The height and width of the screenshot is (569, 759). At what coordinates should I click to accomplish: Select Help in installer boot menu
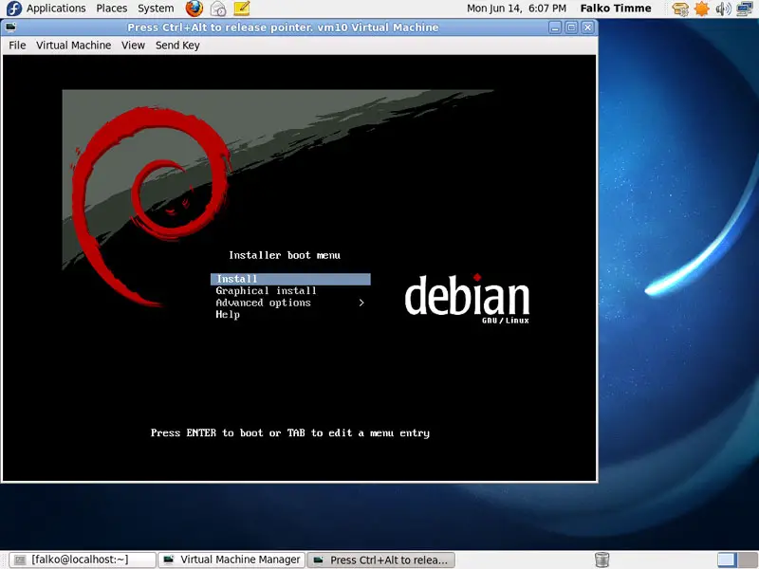pyautogui.click(x=228, y=315)
